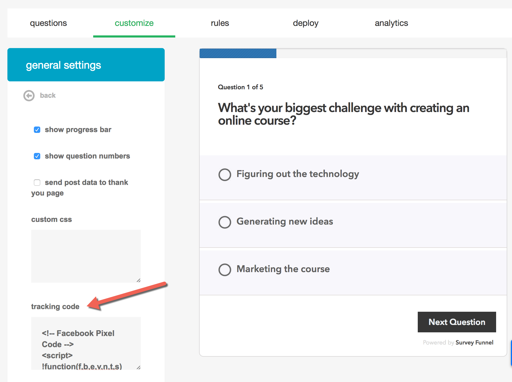This screenshot has width=512, height=382.
Task: Open the rules tab
Action: (220, 23)
